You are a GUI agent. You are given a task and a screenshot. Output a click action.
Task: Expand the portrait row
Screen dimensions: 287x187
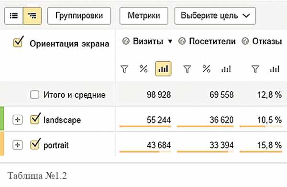point(18,145)
